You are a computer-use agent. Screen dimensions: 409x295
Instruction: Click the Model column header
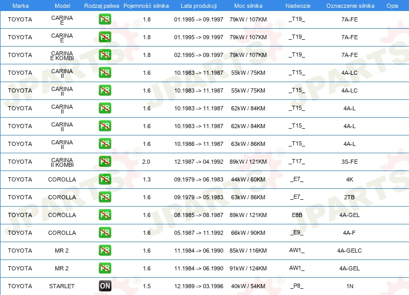click(x=63, y=6)
